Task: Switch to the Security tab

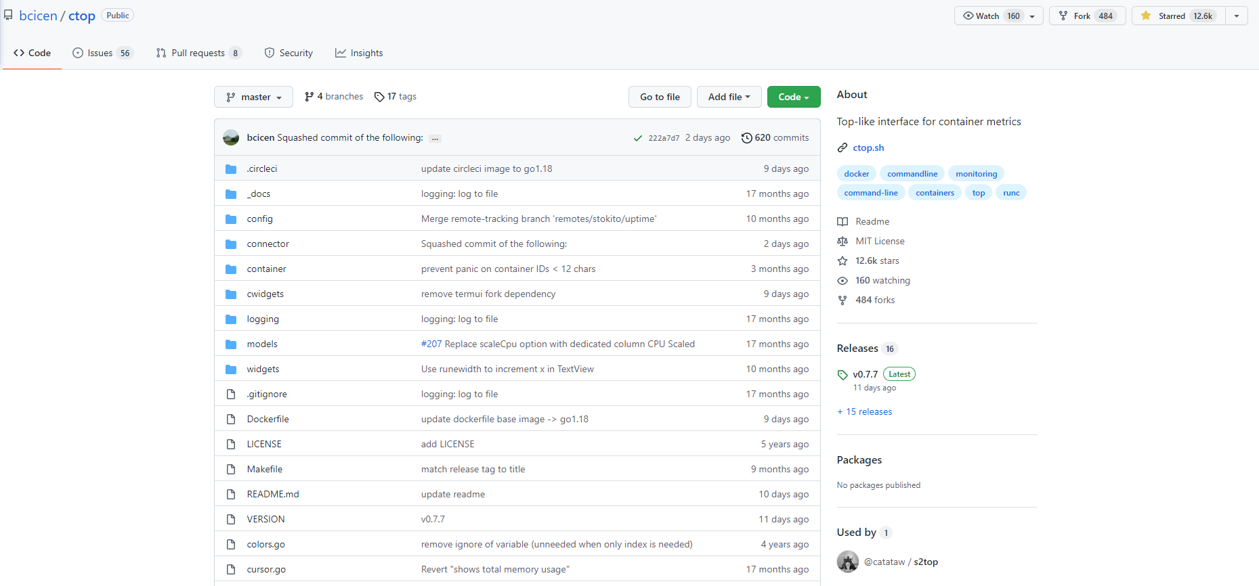Action: tap(289, 53)
